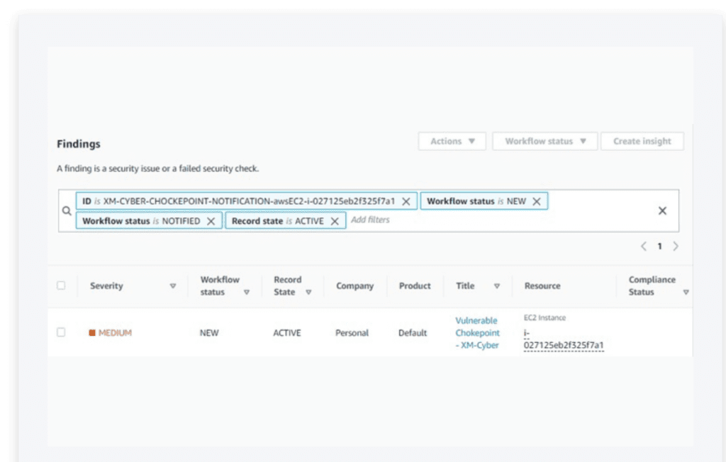Viewport: 726px width, 462px height.
Task: Select all findings with header checkbox
Action: click(x=61, y=286)
